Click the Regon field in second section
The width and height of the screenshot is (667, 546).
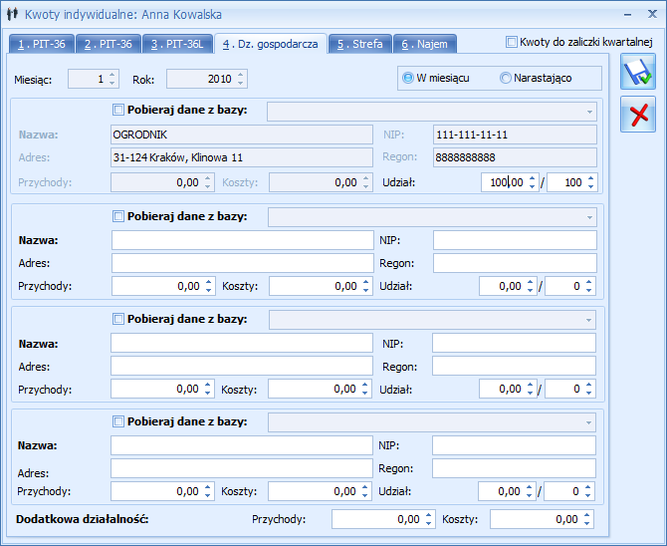[515, 263]
